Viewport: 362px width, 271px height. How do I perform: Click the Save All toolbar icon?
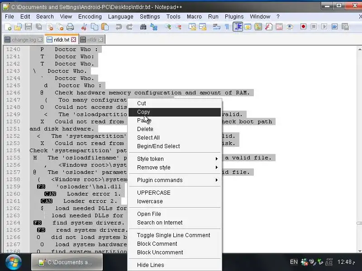[39, 27]
